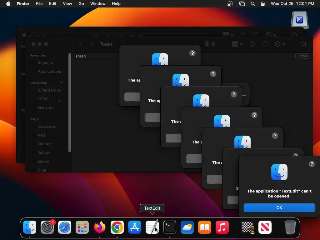Screen dimensions: 320x240
Task: Open Terminal from the Dock
Action: pos(170,227)
